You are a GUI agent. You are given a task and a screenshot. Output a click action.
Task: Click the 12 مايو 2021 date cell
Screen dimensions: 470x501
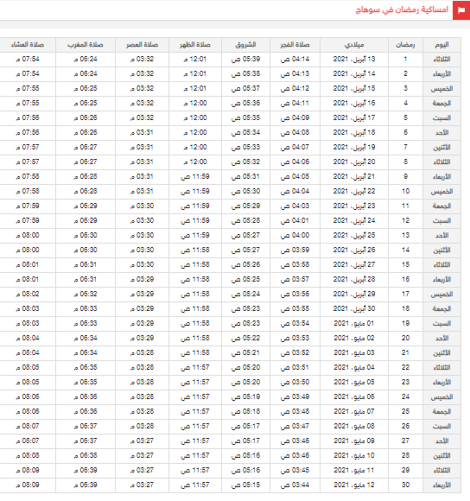pyautogui.click(x=354, y=485)
